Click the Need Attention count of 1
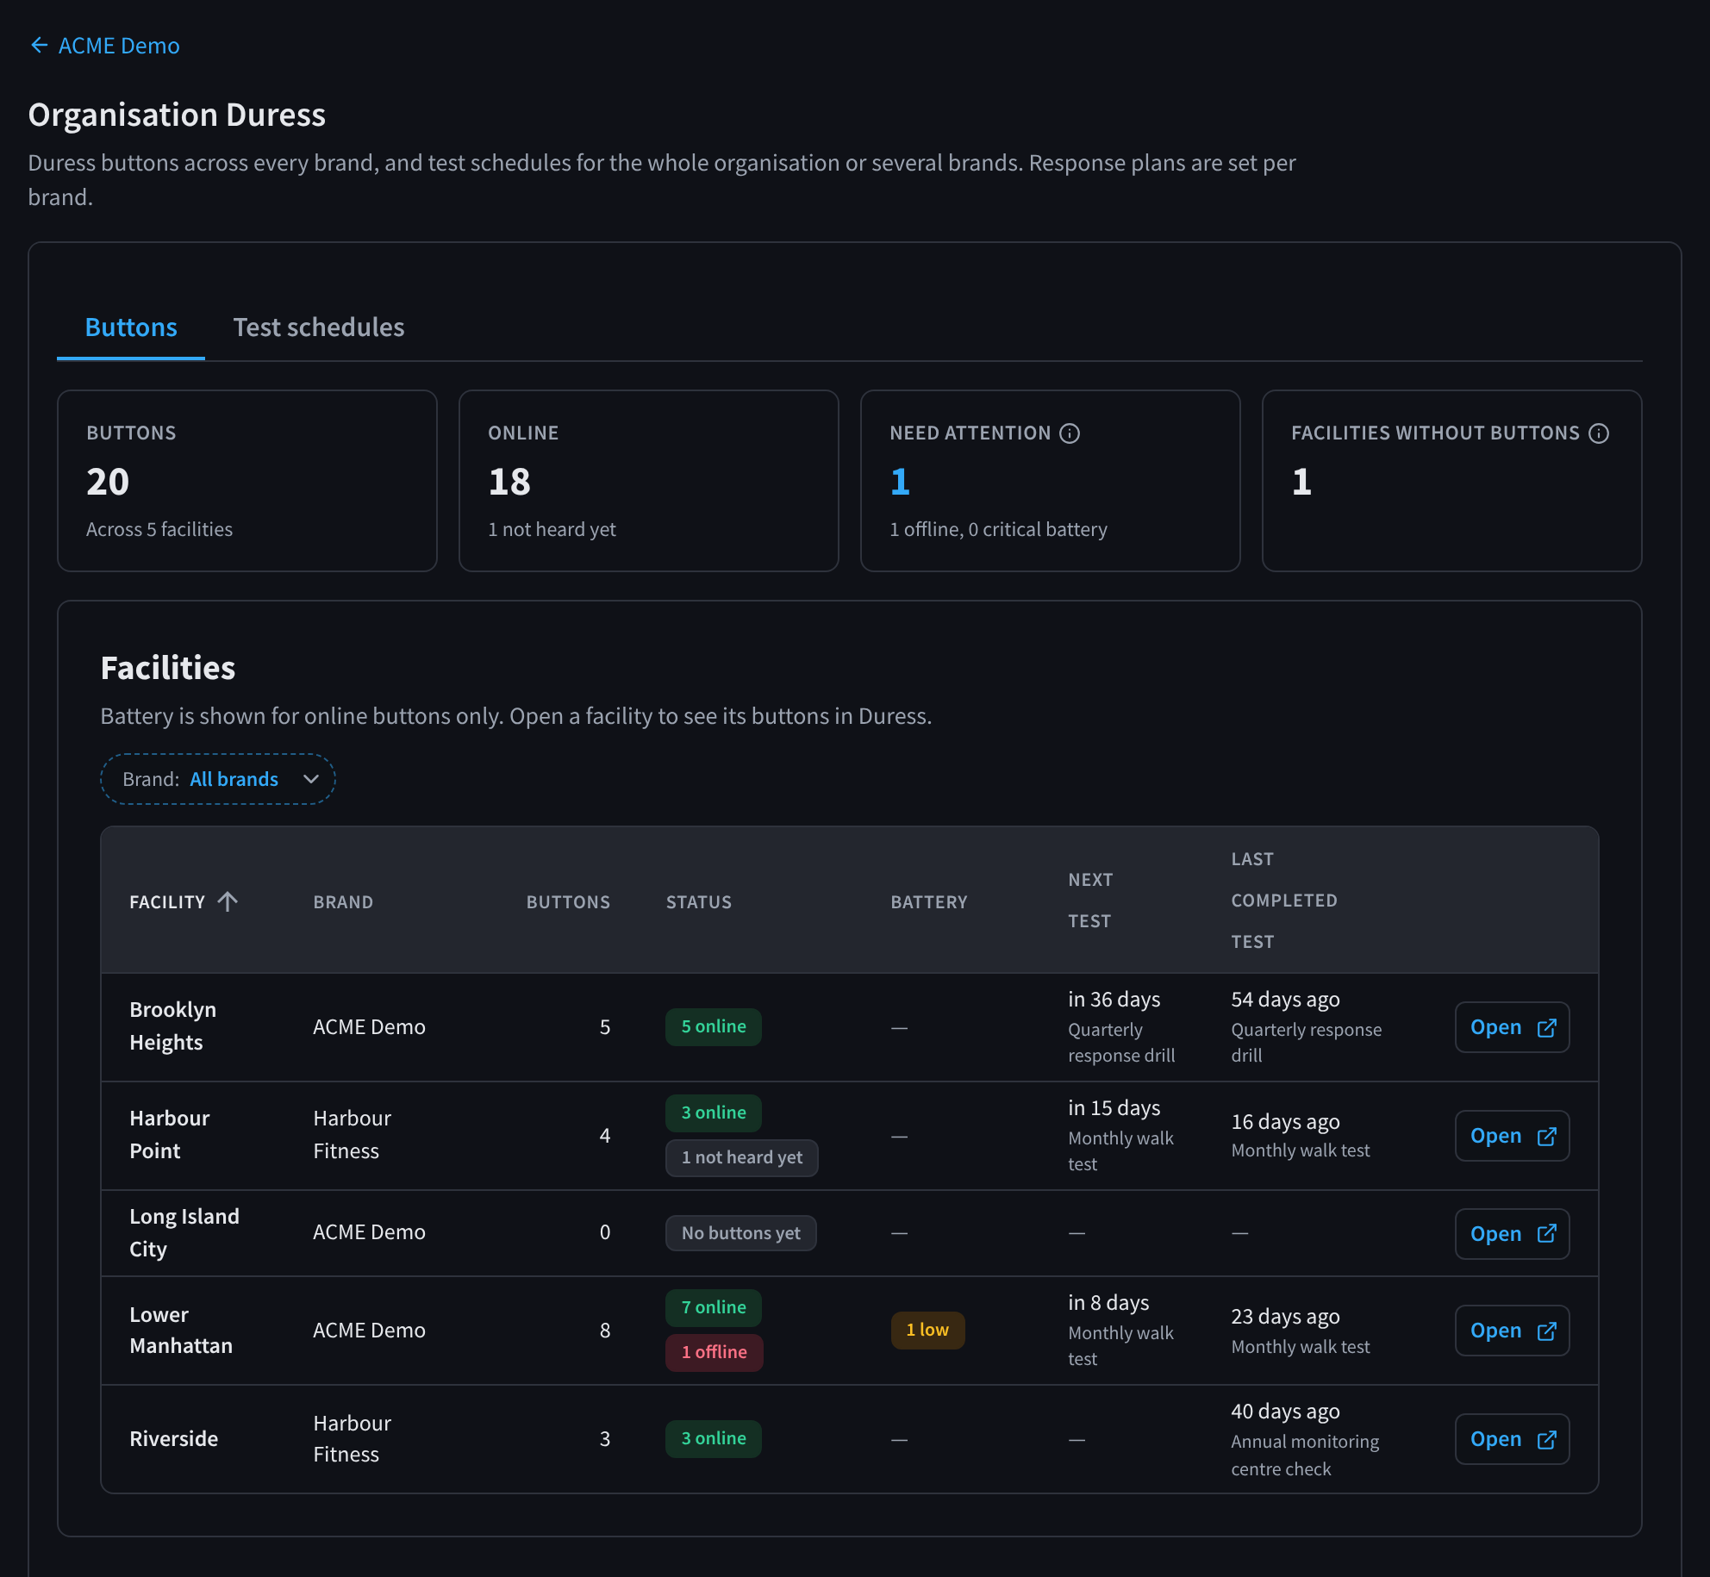The image size is (1710, 1577). [900, 481]
